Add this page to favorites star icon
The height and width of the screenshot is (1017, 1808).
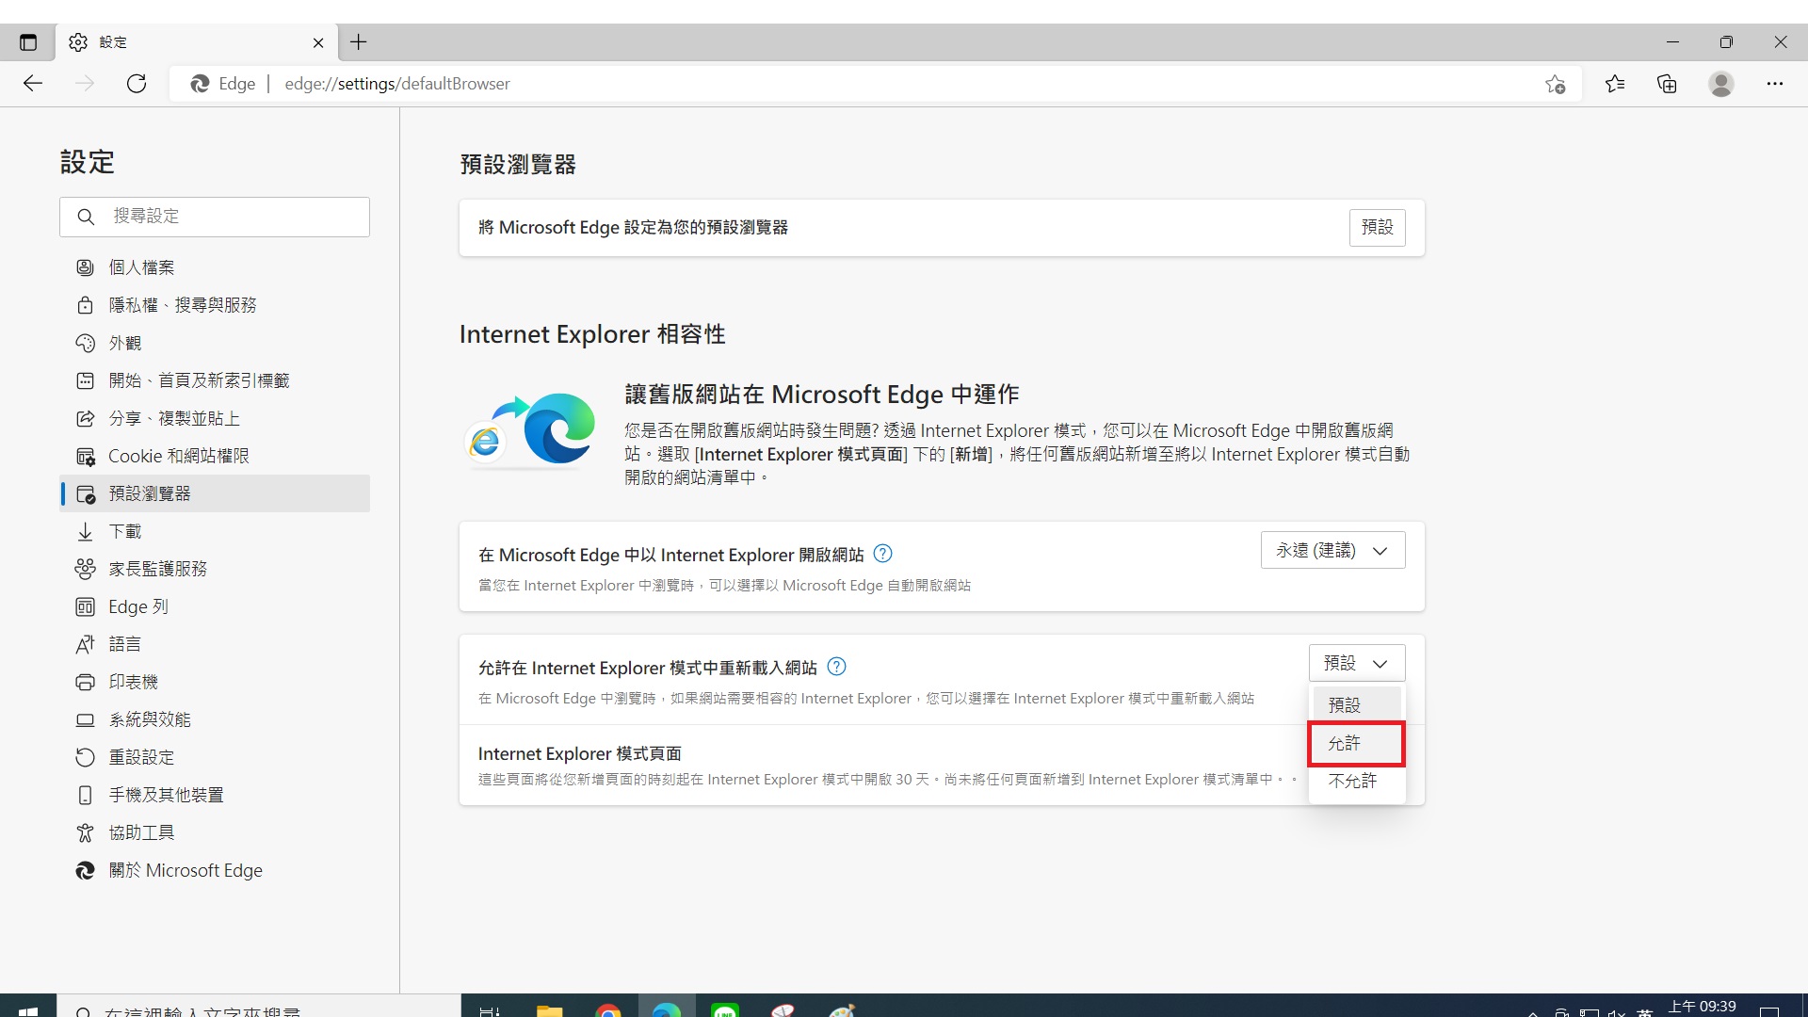(x=1555, y=85)
